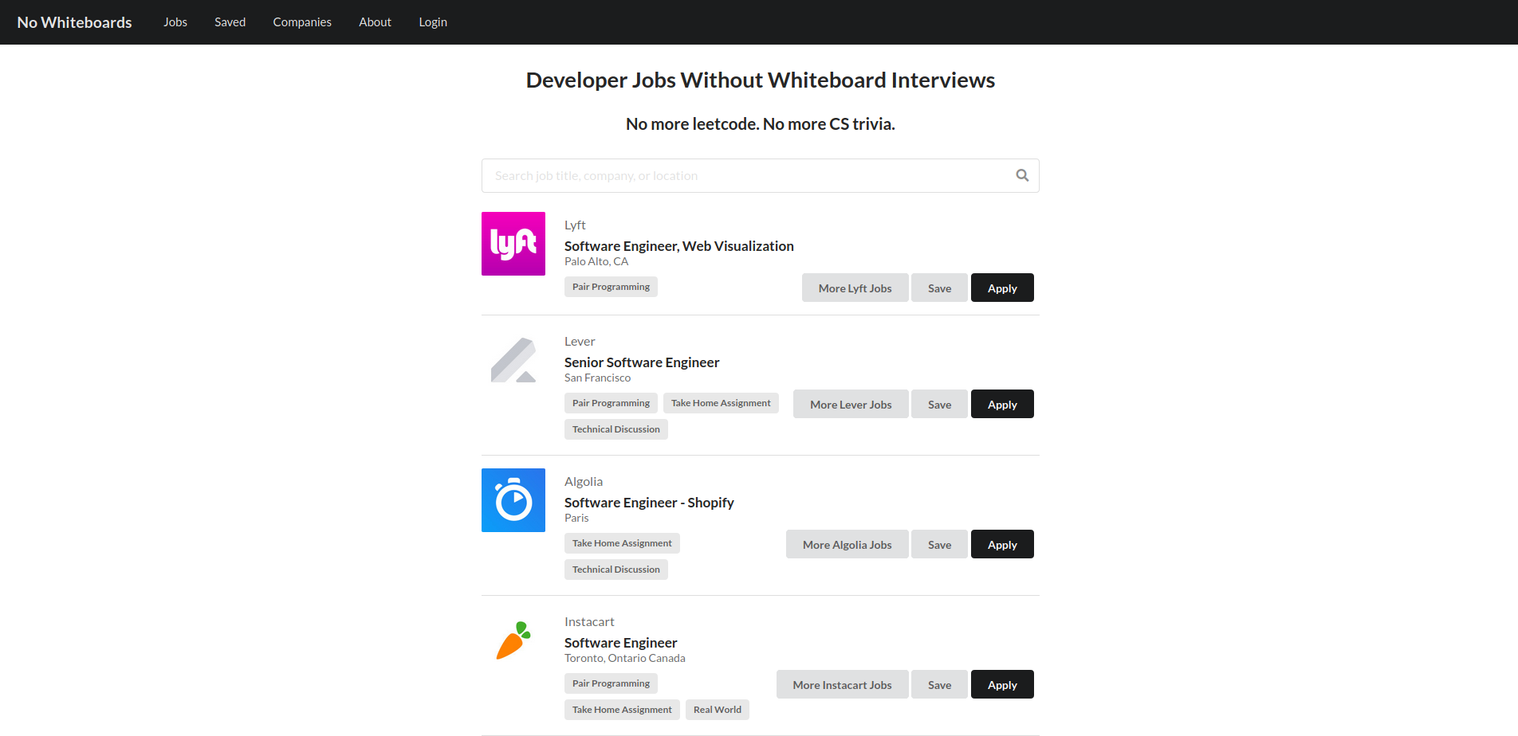Apply to the Instacart job

1002,684
